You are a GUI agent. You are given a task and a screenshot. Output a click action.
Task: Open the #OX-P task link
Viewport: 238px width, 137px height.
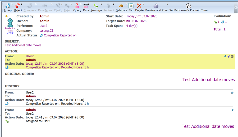pos(10,33)
